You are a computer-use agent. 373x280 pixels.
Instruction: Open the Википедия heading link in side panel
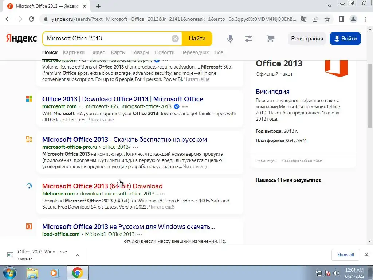[x=272, y=92]
